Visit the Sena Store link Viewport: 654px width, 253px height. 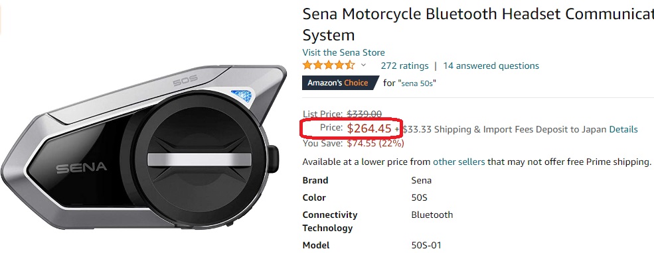344,52
